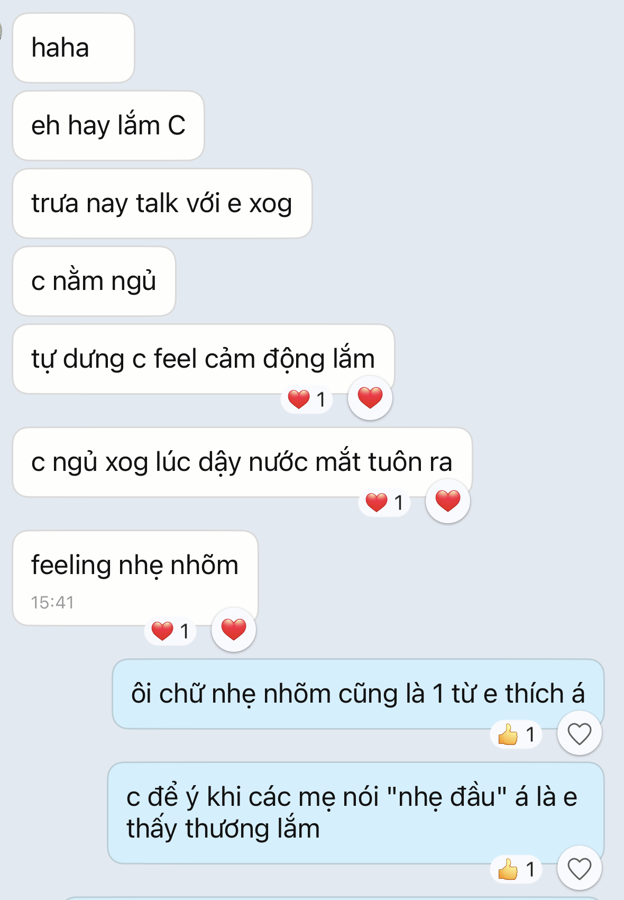Open thumbs-up count on 'nhẹ nhõm cũng là 1 từ' message
Image resolution: width=624 pixels, height=900 pixels.
(517, 734)
